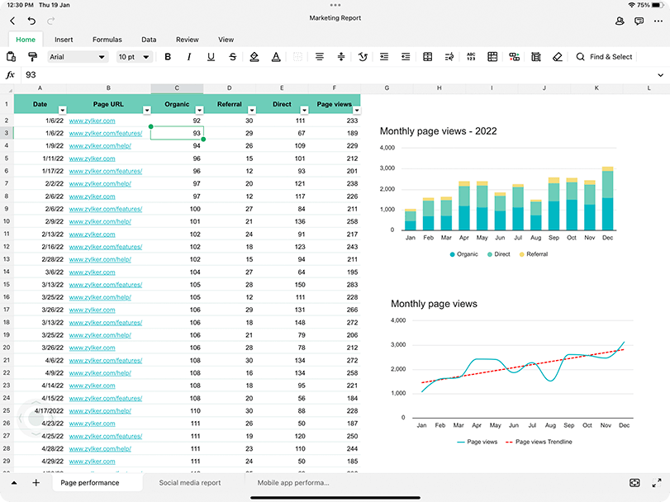
Task: Open the fill color picker
Action: tap(254, 57)
